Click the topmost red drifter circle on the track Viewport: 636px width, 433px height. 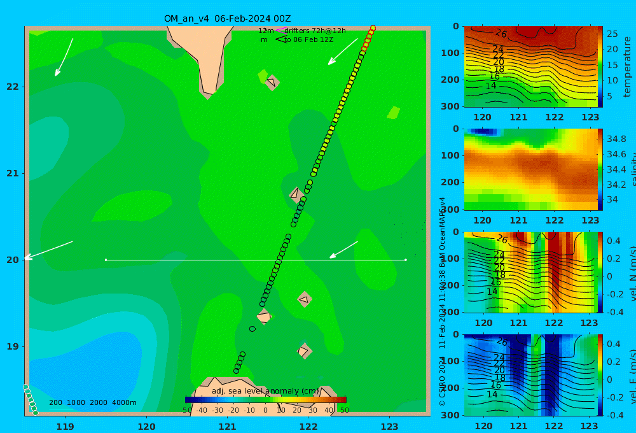click(x=373, y=28)
